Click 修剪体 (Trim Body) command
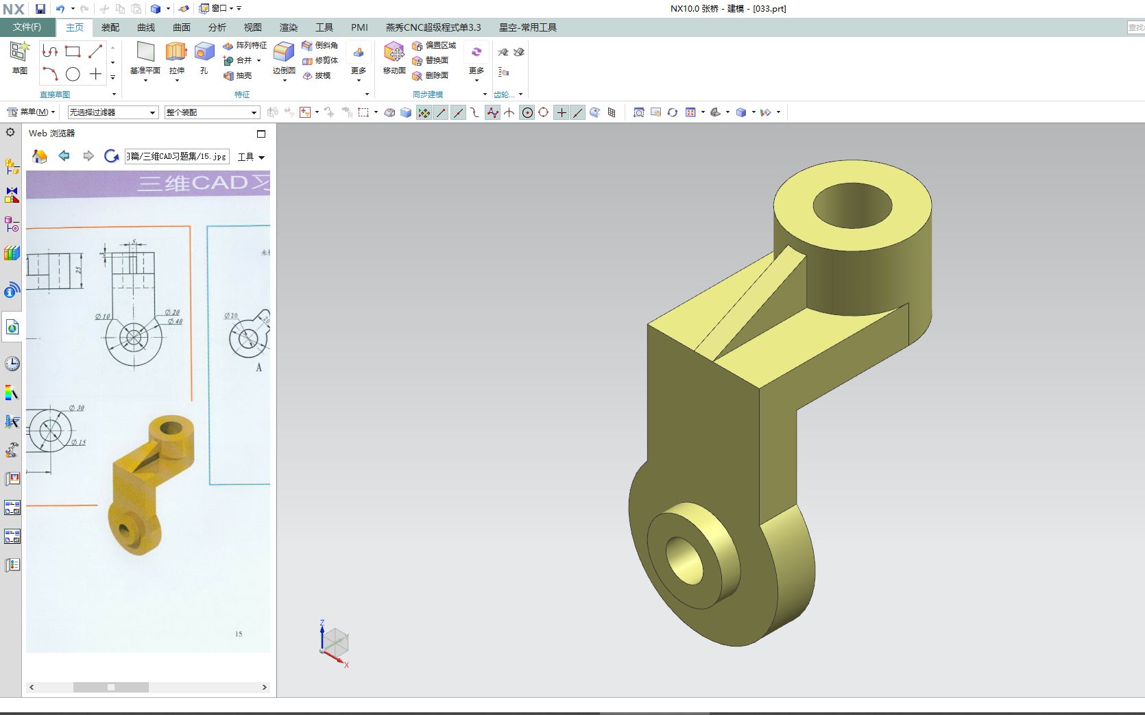The image size is (1145, 715). tap(320, 60)
